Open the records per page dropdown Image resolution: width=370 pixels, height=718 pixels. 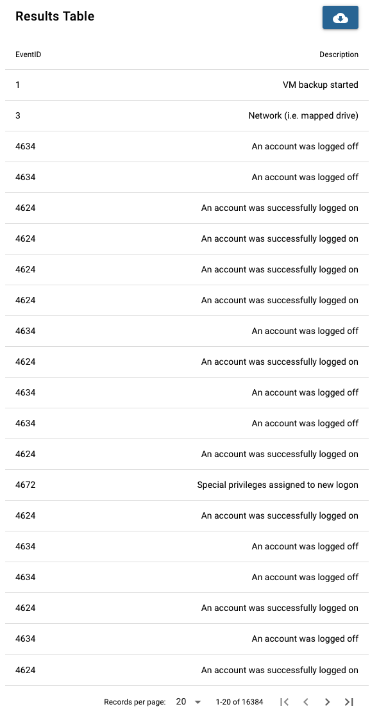click(x=188, y=701)
